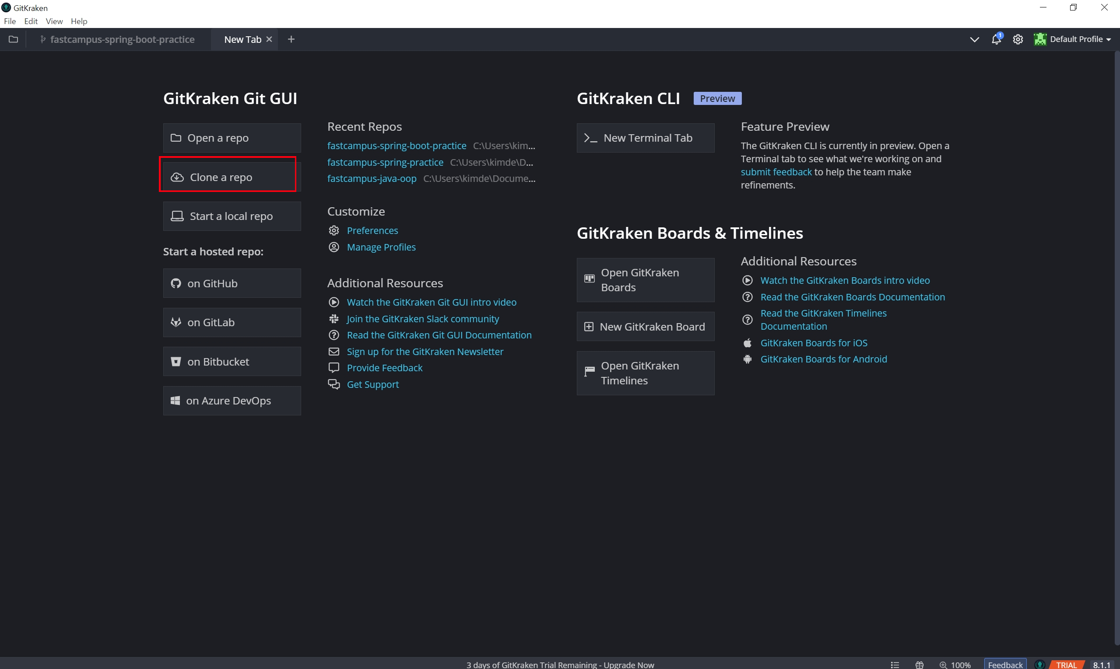Open settings via the gear icon
This screenshot has width=1120, height=669.
(1018, 39)
